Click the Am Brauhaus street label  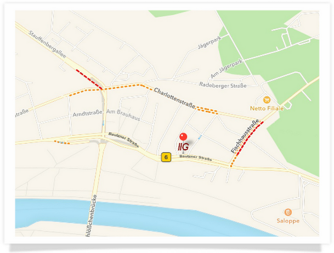click(x=123, y=115)
